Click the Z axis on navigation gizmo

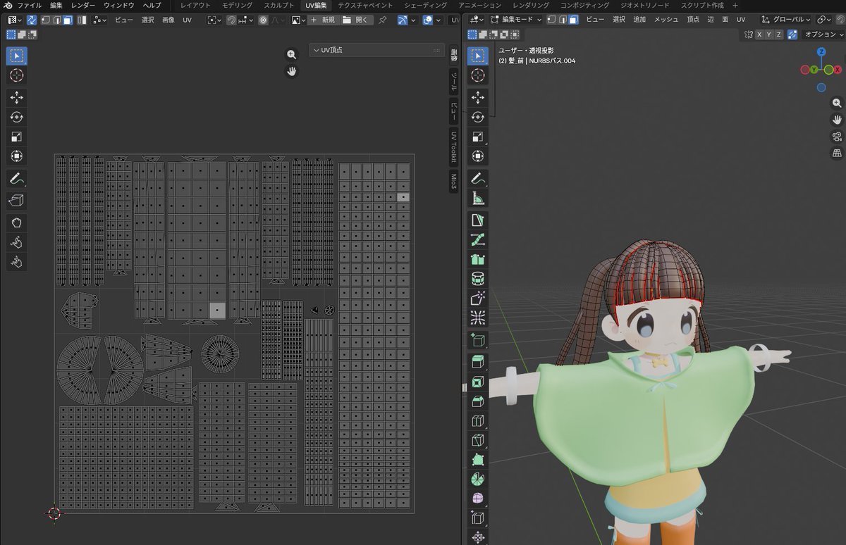point(821,51)
